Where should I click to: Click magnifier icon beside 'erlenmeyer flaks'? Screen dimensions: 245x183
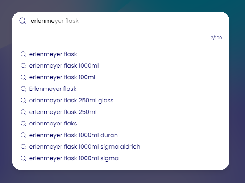(x=24, y=124)
